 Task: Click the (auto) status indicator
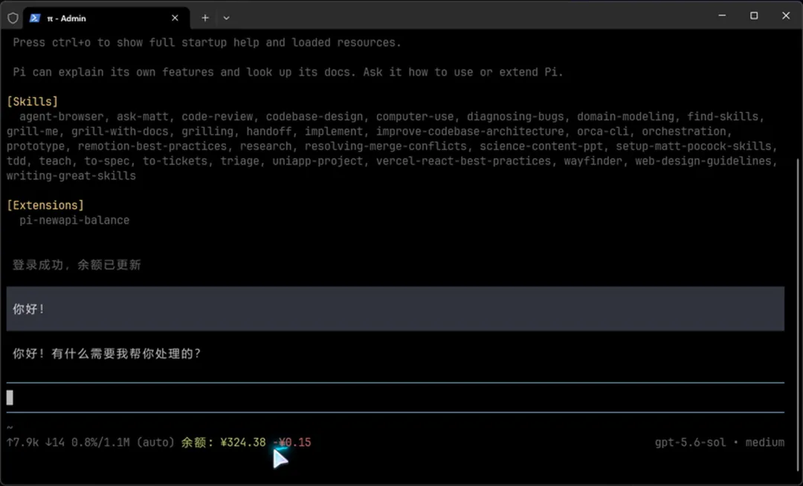click(155, 442)
